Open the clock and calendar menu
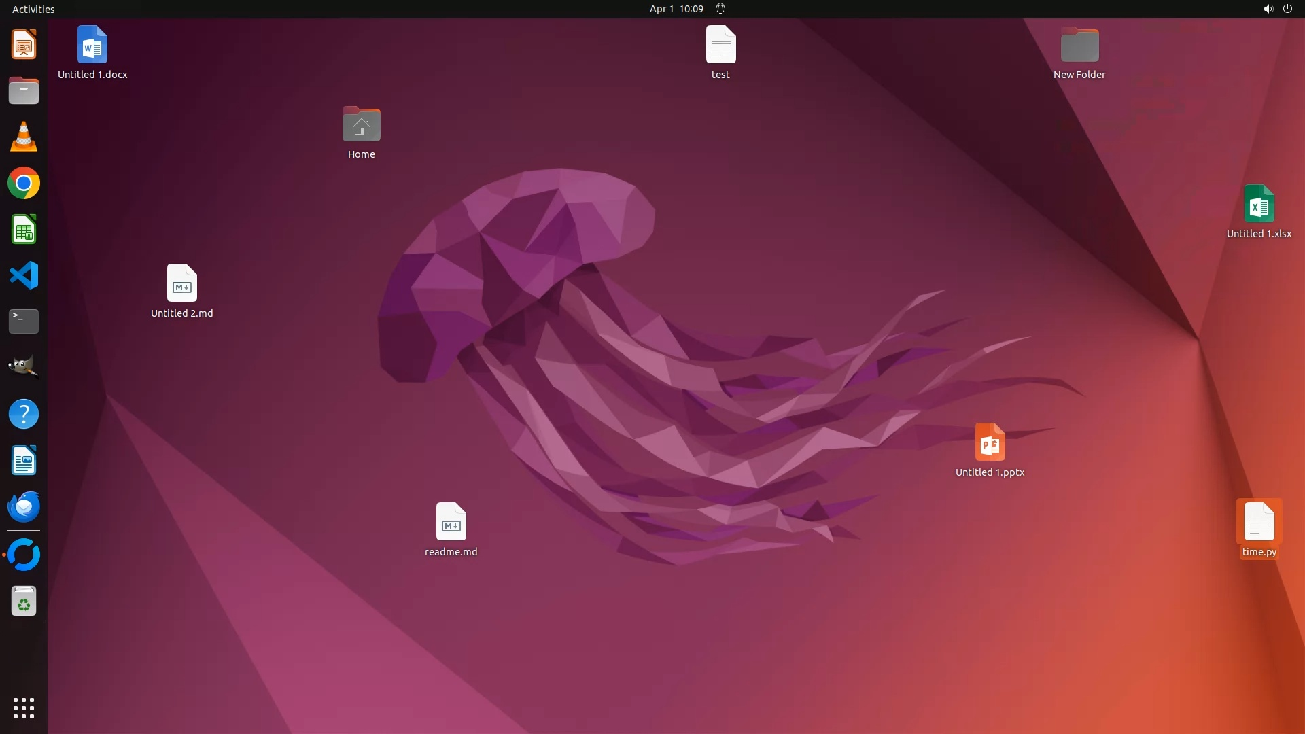This screenshot has width=1305, height=734. click(676, 9)
